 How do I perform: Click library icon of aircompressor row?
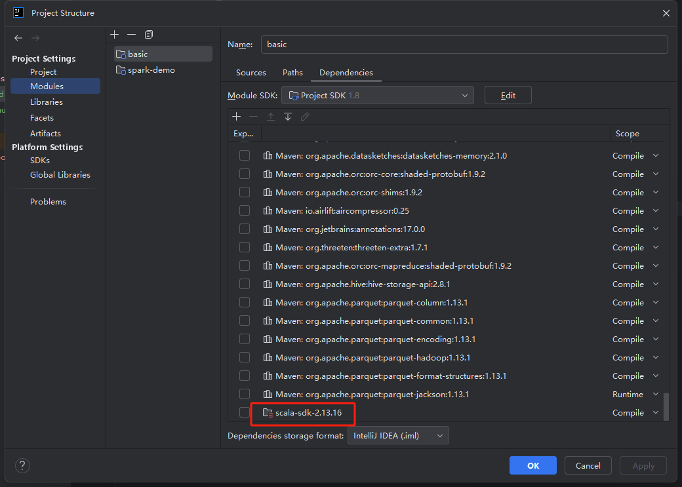coord(268,211)
